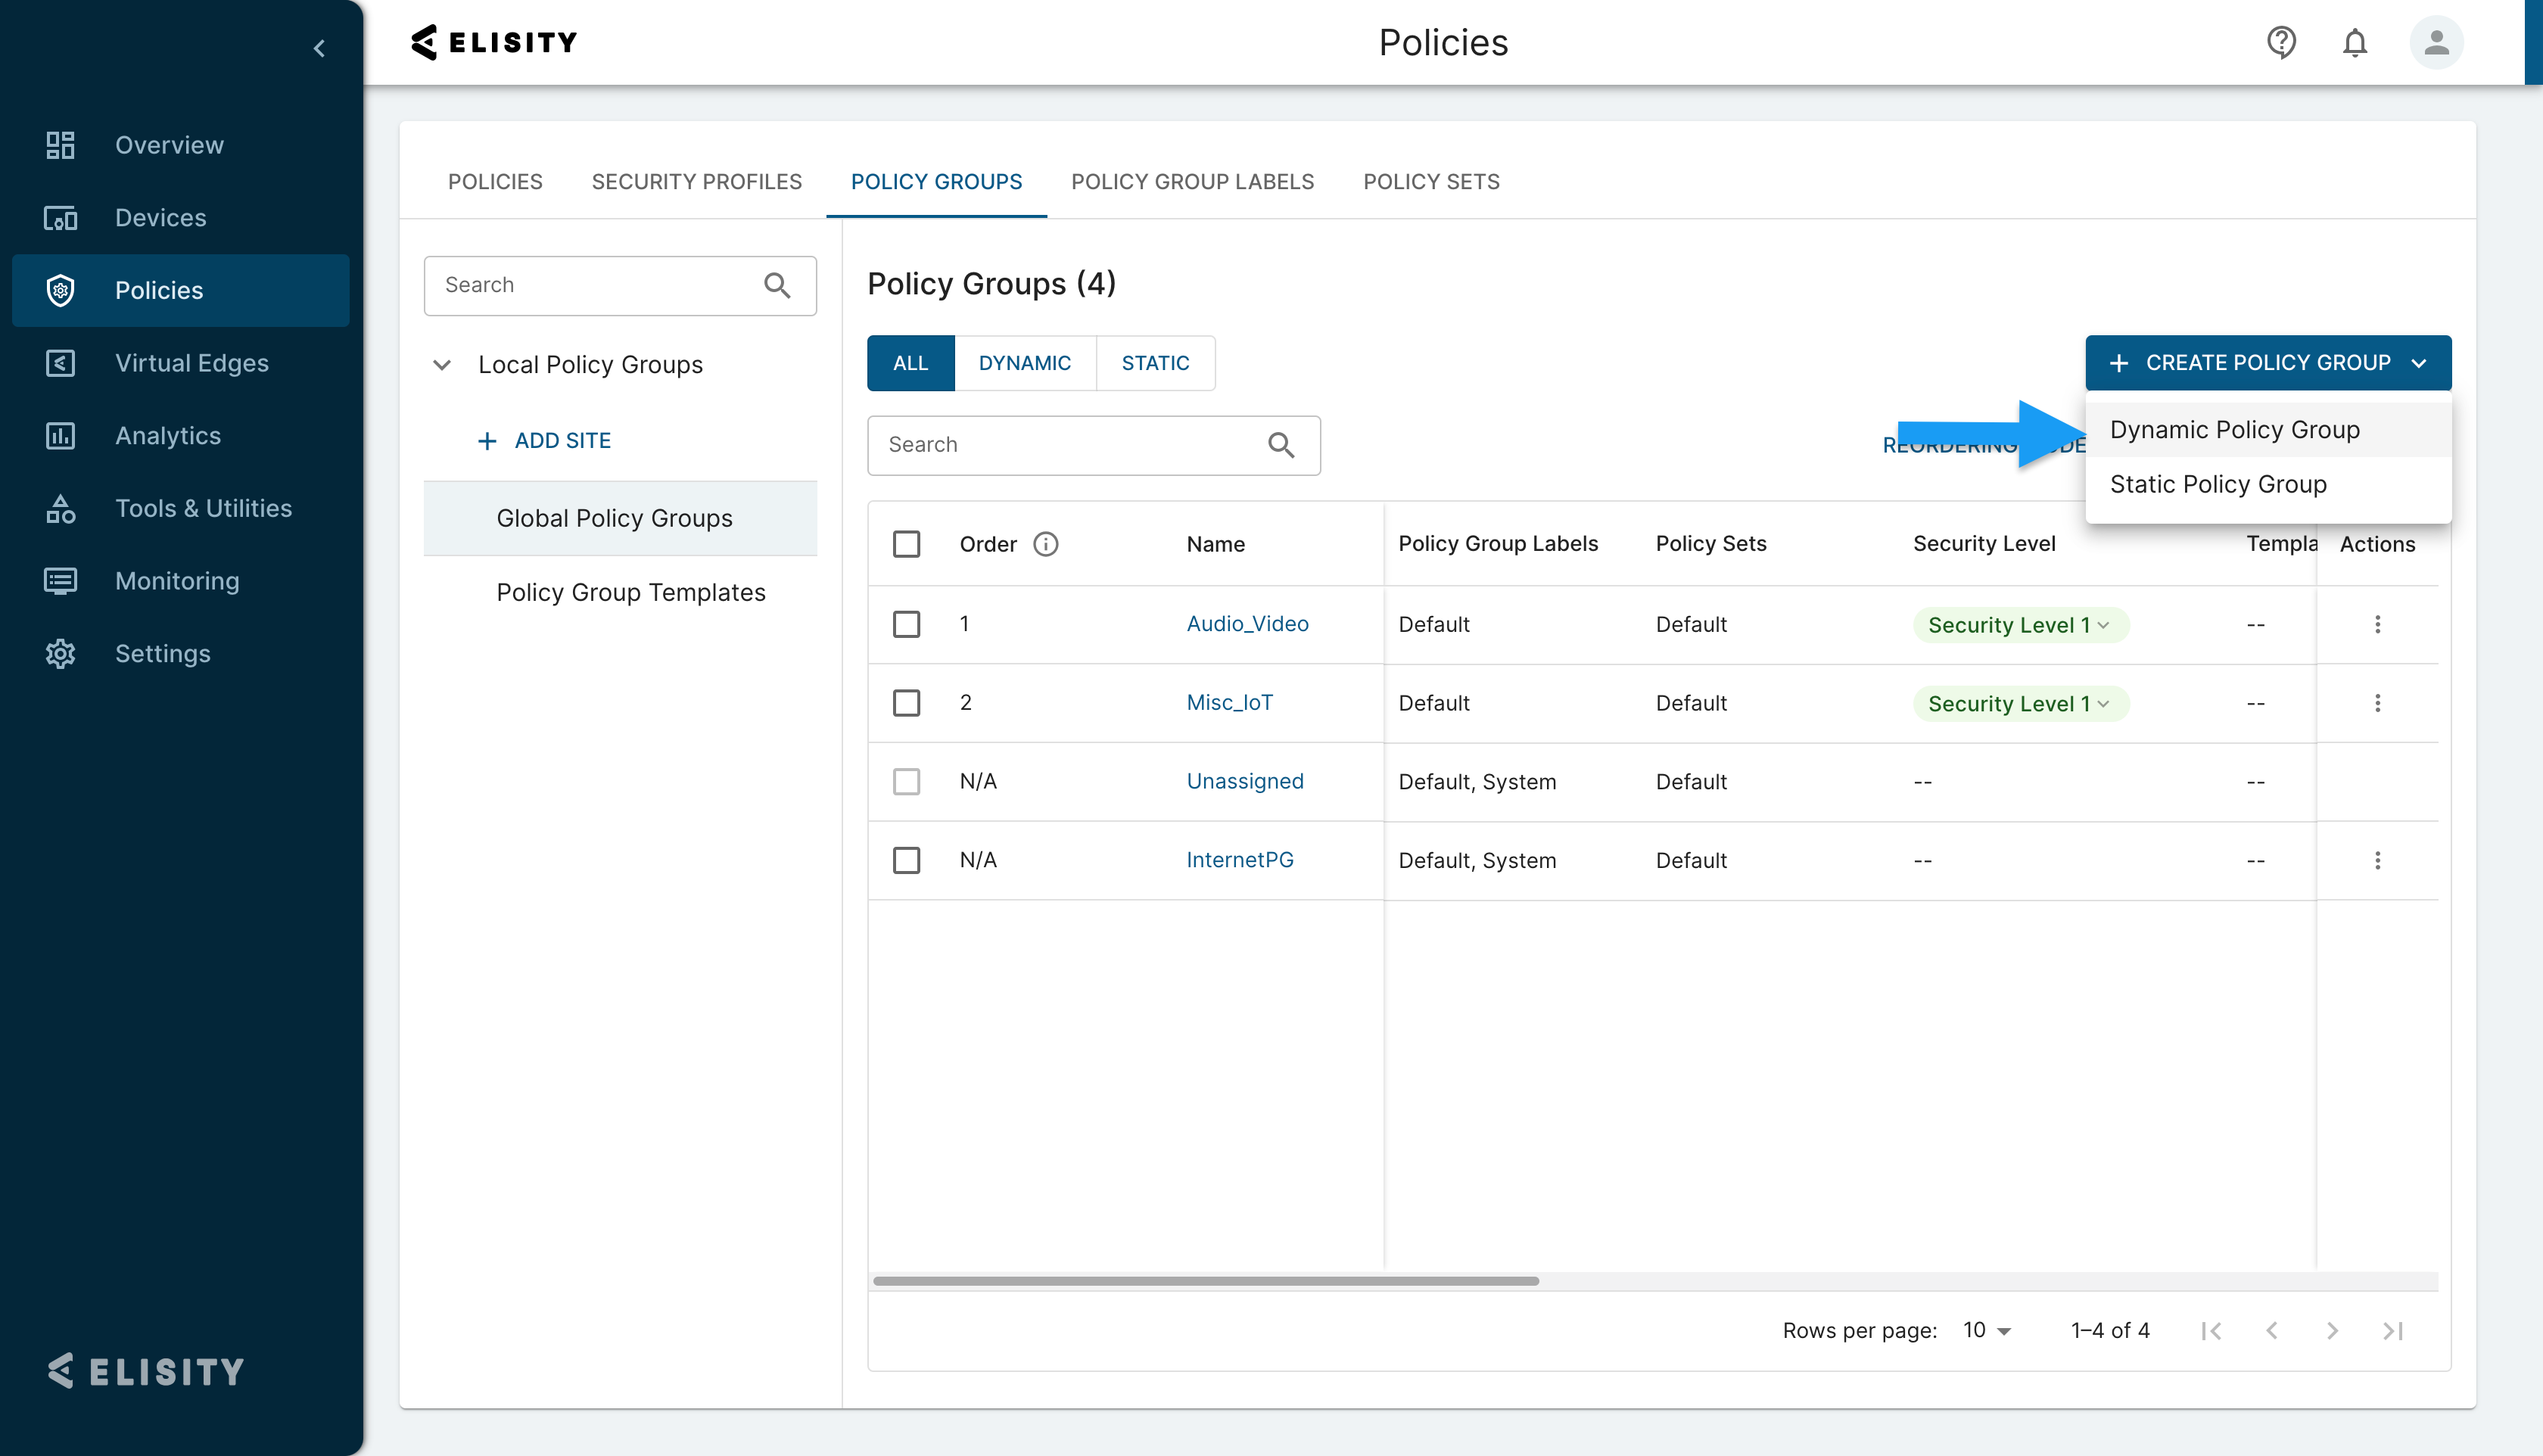Collapse the sidebar with the chevron arrow
The width and height of the screenshot is (2543, 1456).
pos(319,48)
